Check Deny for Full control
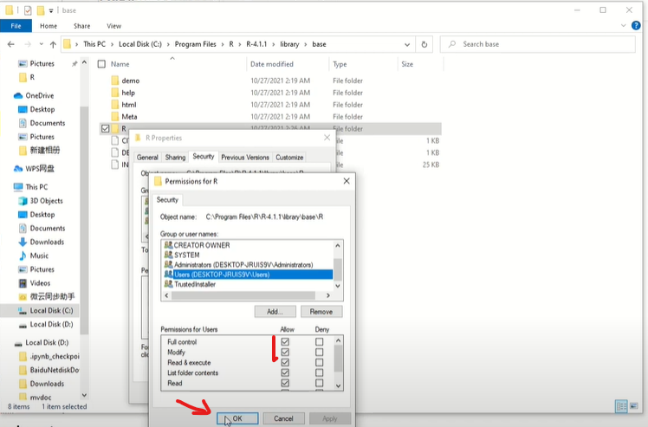 319,342
